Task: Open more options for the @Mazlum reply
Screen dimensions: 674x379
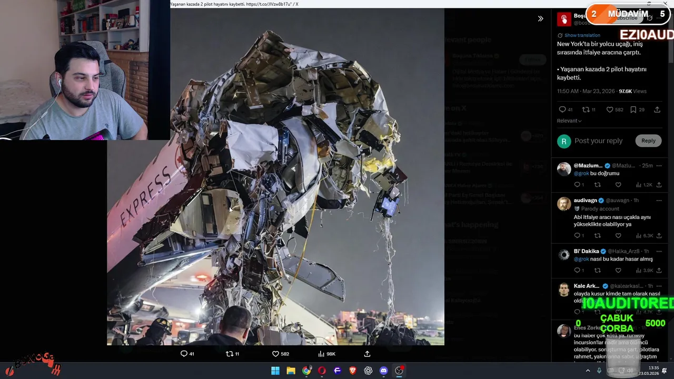Action: 658,165
